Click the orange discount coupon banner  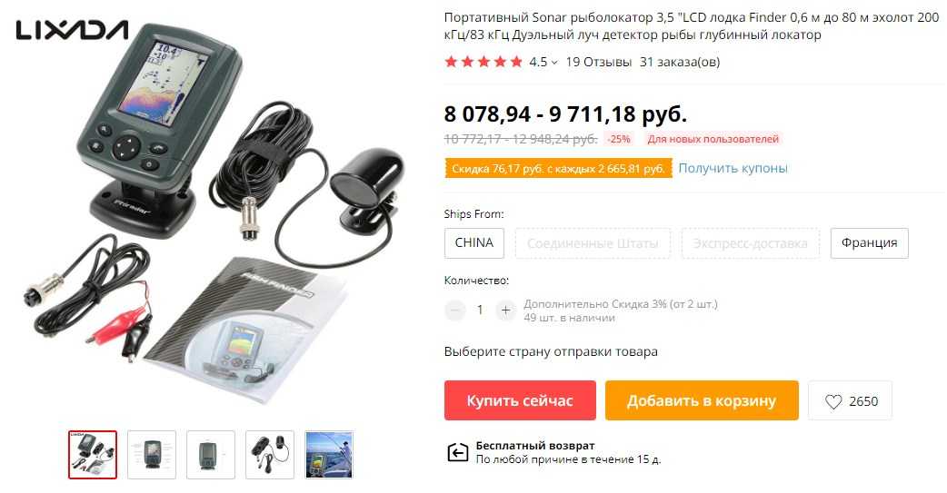(x=558, y=168)
